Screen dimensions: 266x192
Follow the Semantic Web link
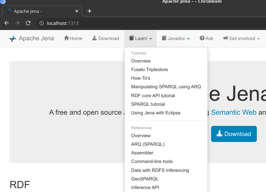[x=234, y=112]
